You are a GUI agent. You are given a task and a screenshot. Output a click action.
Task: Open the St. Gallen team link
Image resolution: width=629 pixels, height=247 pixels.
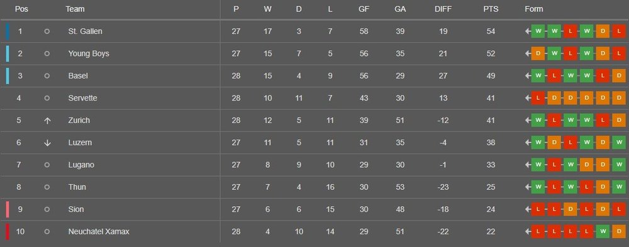85,31
